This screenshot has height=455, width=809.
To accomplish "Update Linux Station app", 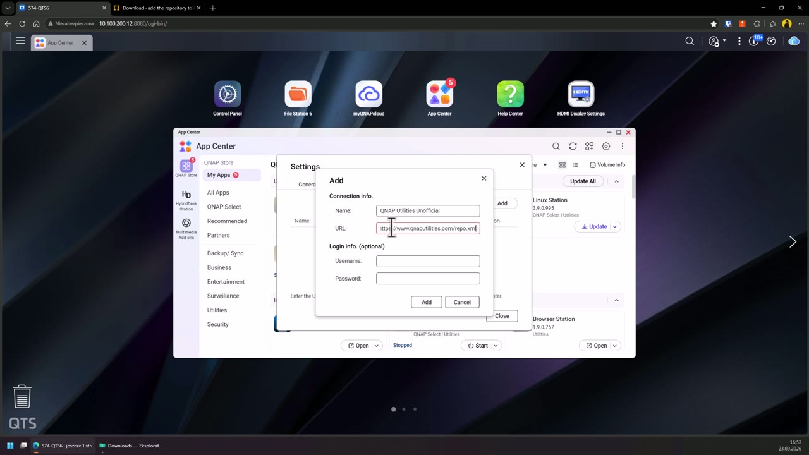I will tap(594, 226).
